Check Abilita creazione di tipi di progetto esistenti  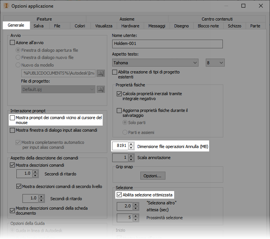tap(114, 72)
